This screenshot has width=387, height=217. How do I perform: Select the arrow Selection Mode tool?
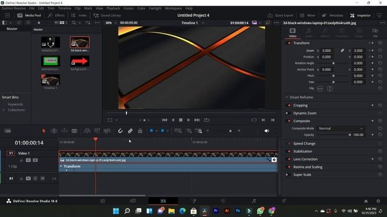pyautogui.click(x=44, y=131)
